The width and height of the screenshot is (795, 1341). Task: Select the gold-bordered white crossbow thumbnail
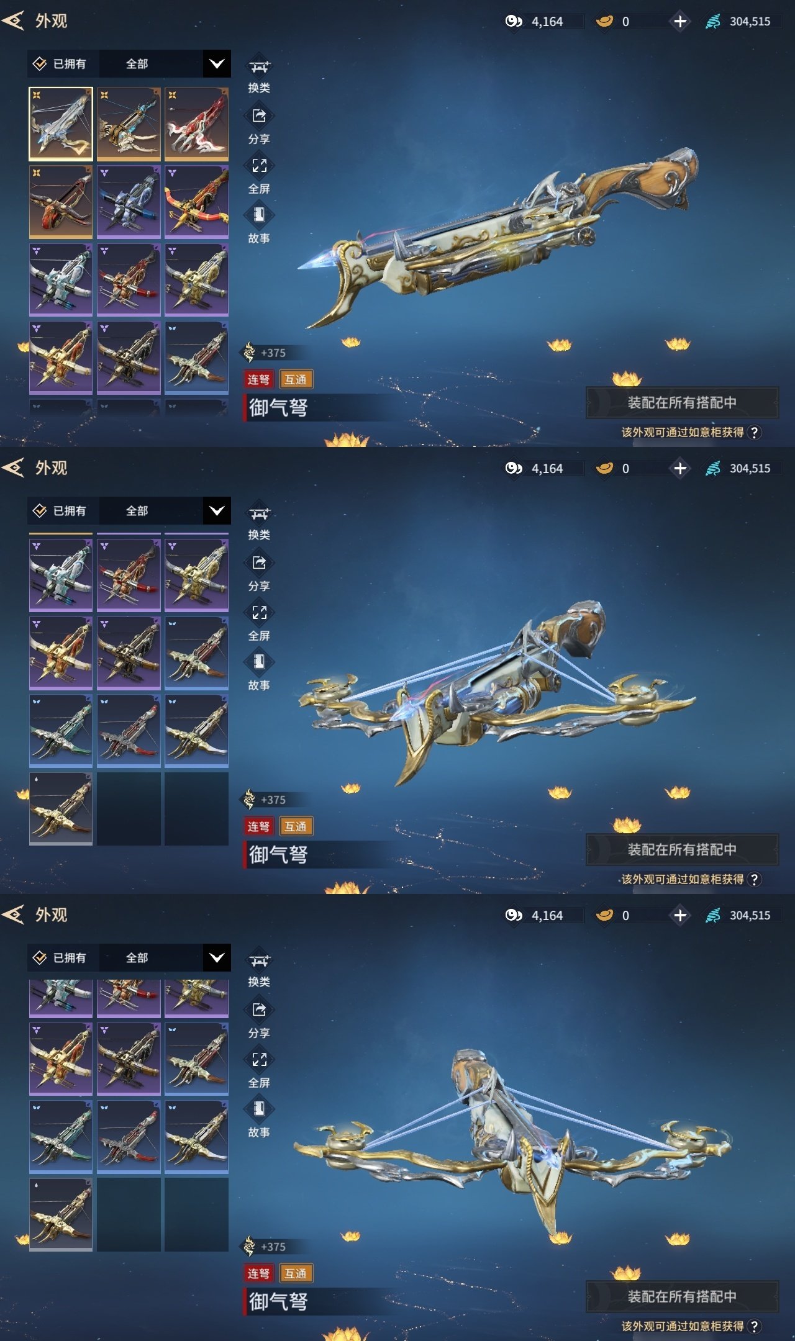[61, 124]
